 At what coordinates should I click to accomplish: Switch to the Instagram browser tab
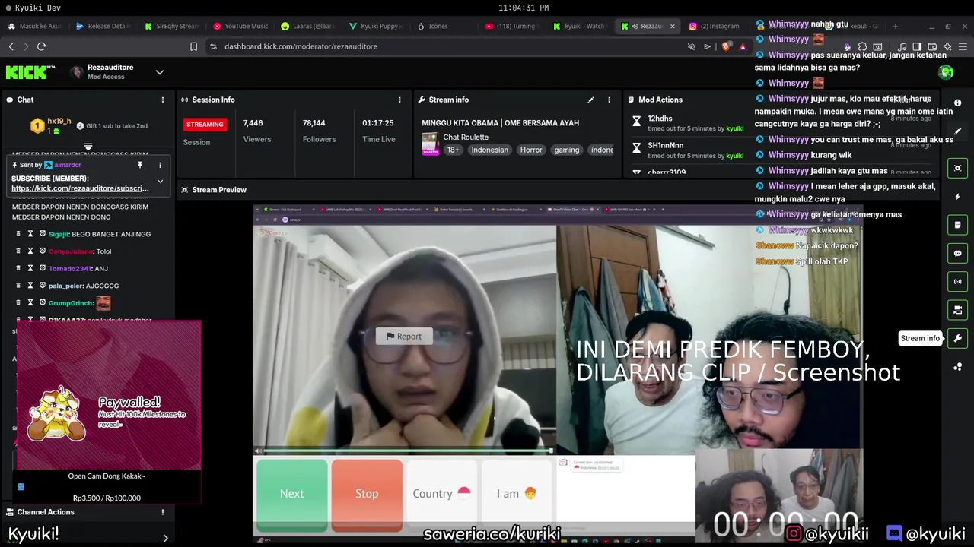pyautogui.click(x=715, y=26)
